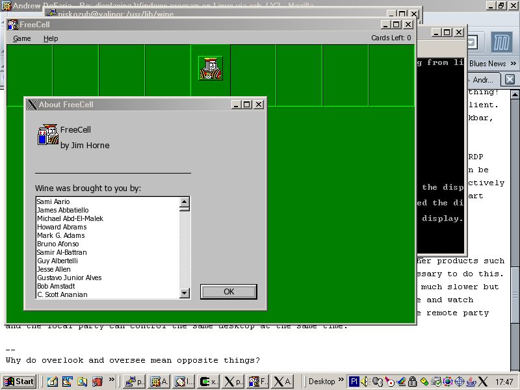Expand the Mozilla bookmarks toolbar chevron
Image resolution: width=520 pixels, height=390 pixels.
[x=513, y=63]
